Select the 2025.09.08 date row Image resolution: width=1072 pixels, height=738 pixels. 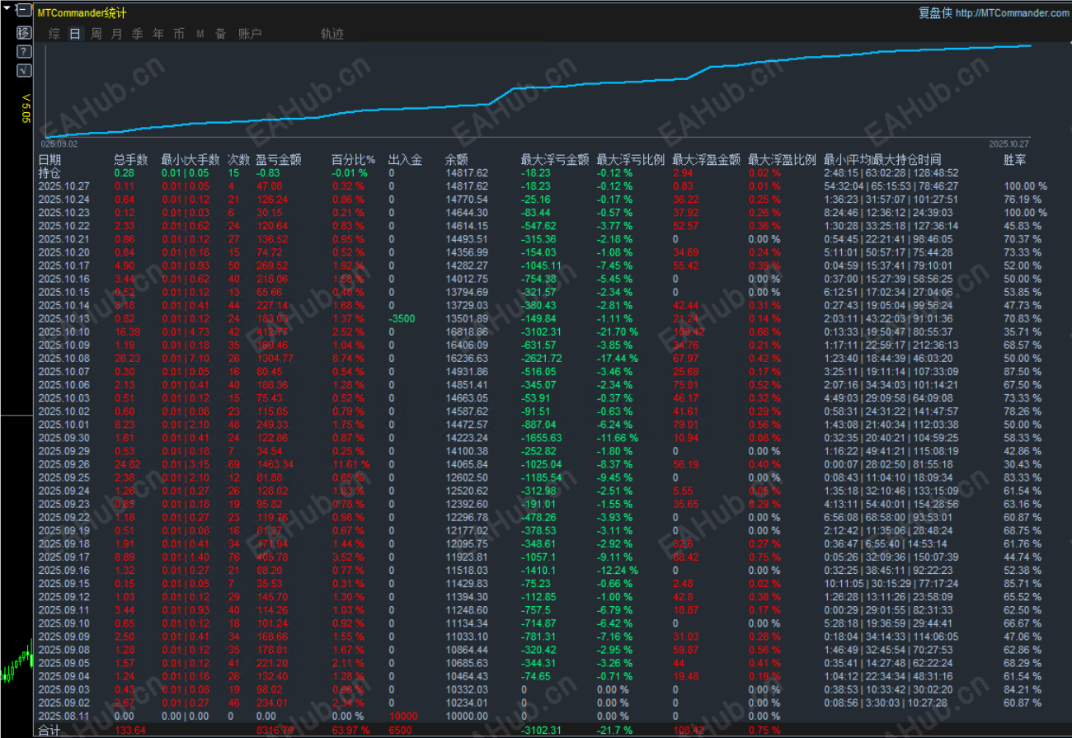pos(63,649)
